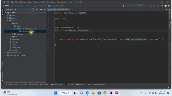Image resolution: width=172 pixels, height=96 pixels.
Task: Open the Services tool window
Action: coord(80,85)
